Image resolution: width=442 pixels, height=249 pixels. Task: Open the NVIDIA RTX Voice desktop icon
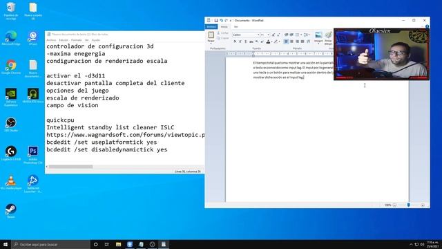(x=33, y=96)
